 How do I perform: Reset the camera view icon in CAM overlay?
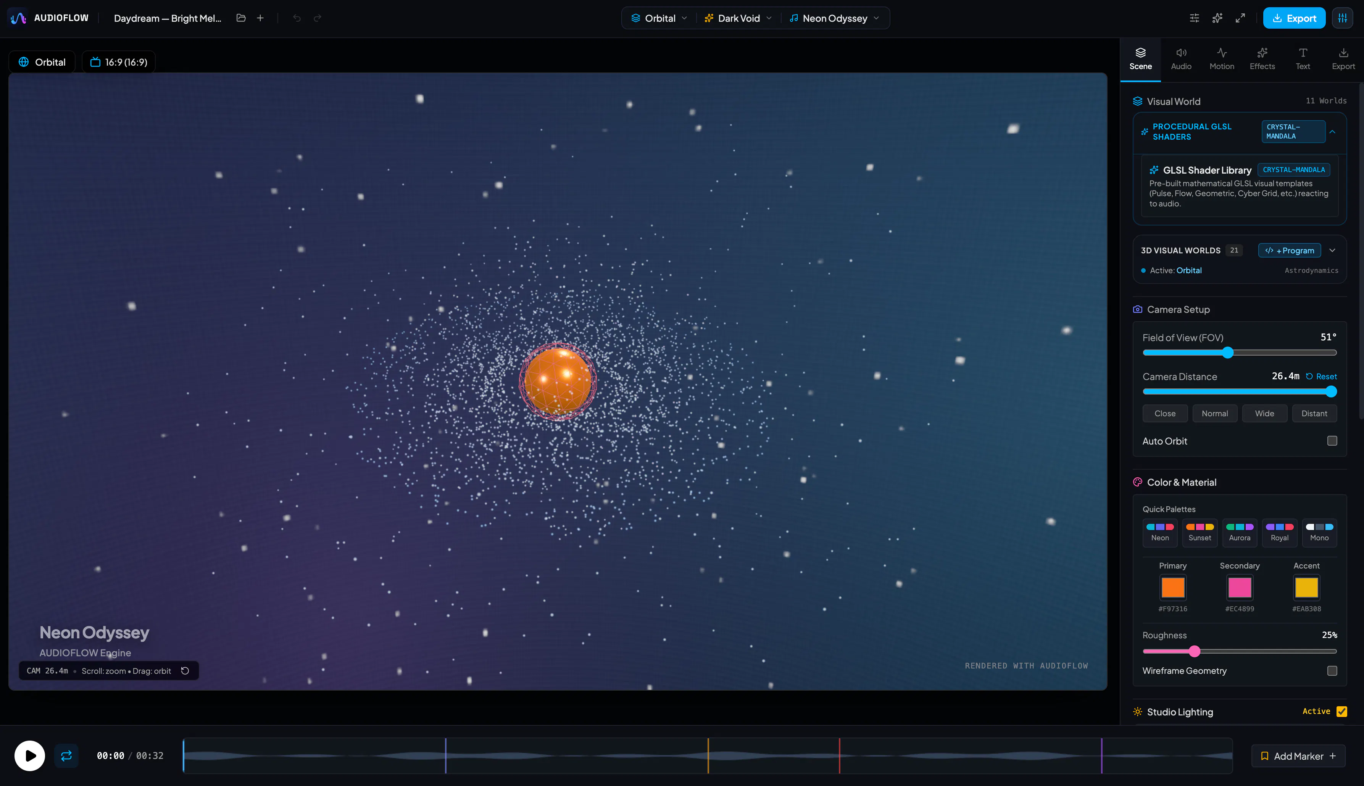pos(185,670)
